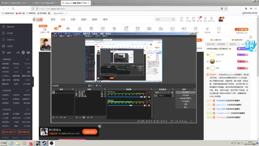Open OBS icon in the Windows taskbar
The width and height of the screenshot is (259, 146).
(x=51, y=143)
